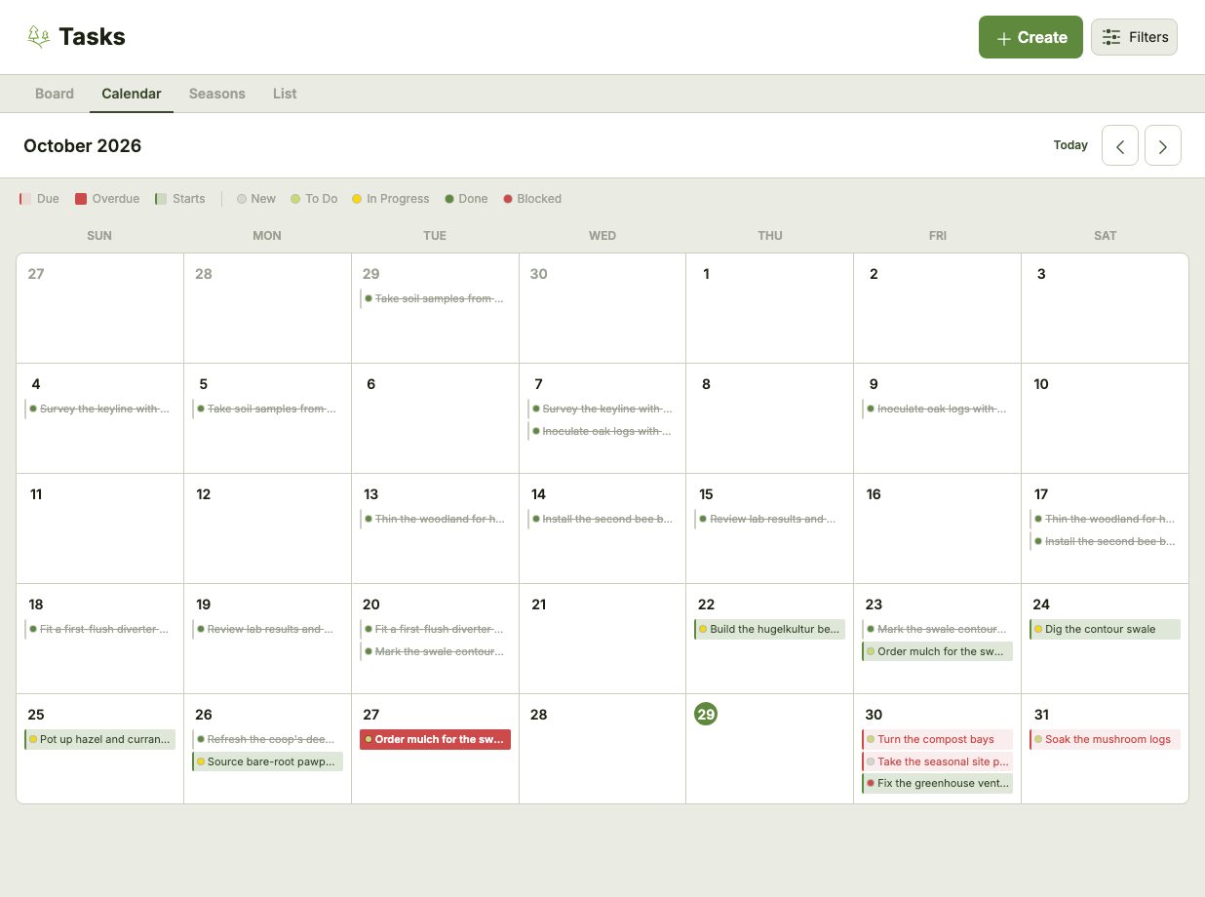1205x897 pixels.
Task: Open 'Order mulch' task on Friday the 23rd
Action: pos(937,651)
